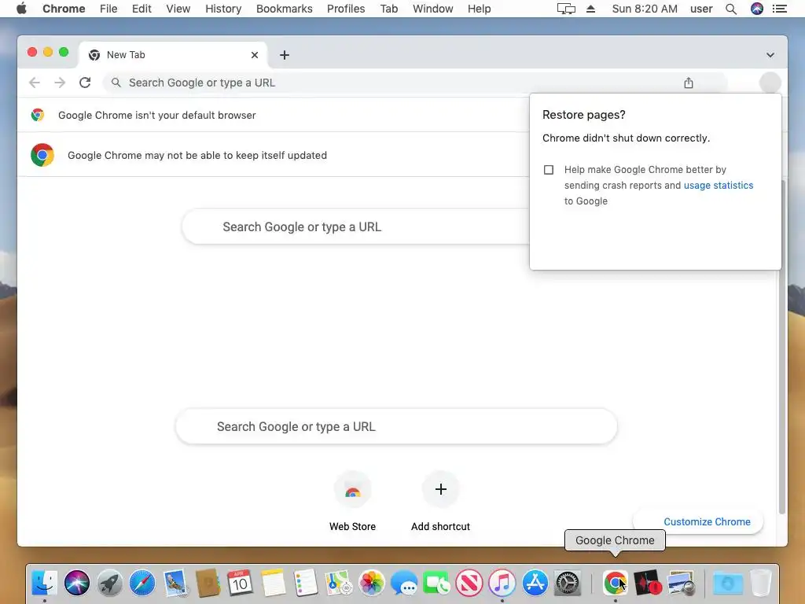Click the lower page search box
The image size is (805, 604).
[396, 427]
